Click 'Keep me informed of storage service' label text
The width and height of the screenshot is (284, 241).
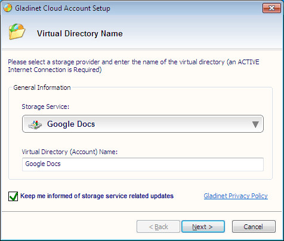(x=97, y=196)
